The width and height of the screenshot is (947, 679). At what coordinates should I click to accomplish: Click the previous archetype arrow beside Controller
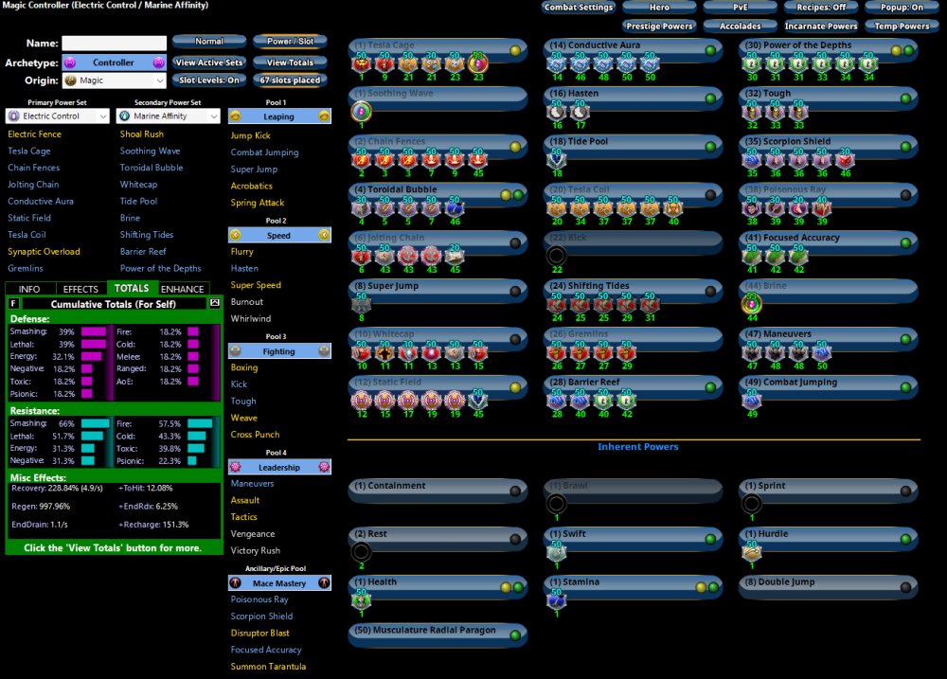pyautogui.click(x=68, y=63)
